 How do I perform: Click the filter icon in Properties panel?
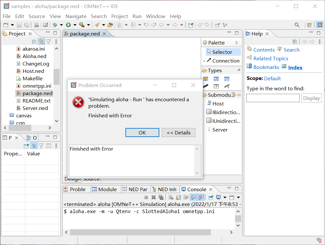tap(41, 146)
